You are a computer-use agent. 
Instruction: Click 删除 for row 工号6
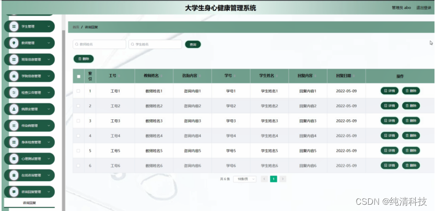(x=411, y=166)
